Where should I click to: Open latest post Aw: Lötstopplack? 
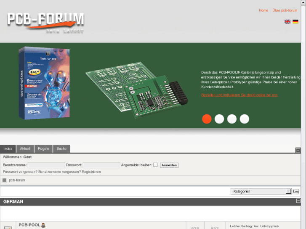pos(266,226)
